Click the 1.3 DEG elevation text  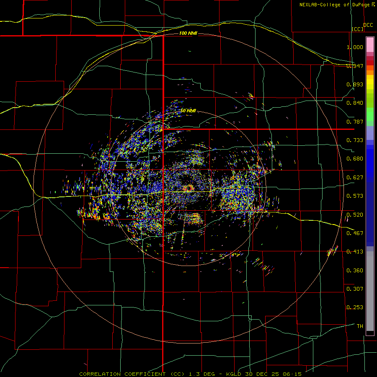point(202,374)
